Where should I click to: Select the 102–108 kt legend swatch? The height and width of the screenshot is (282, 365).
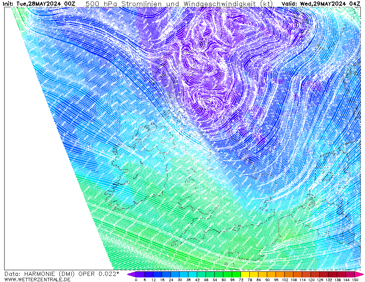click(289, 274)
